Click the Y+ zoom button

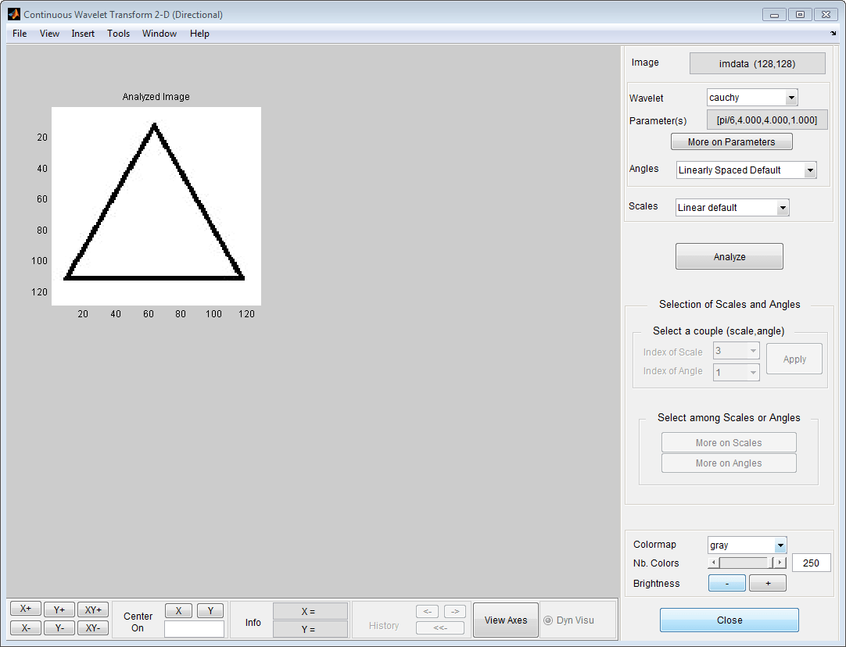tap(59, 609)
